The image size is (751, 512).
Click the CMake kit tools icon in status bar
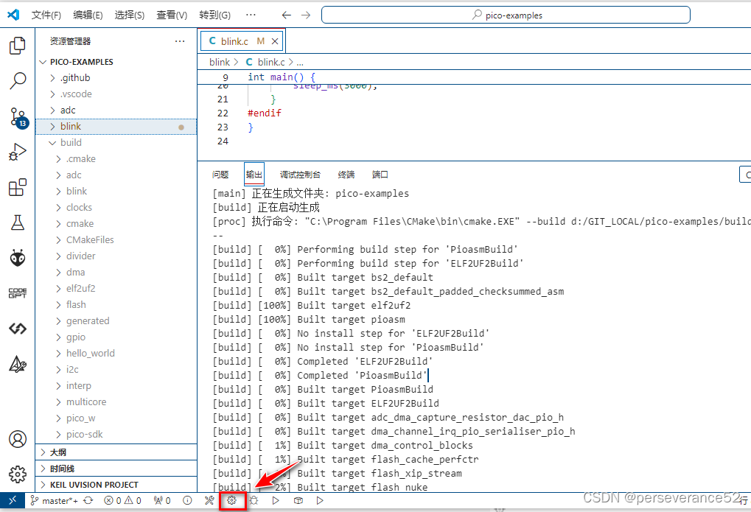209,500
